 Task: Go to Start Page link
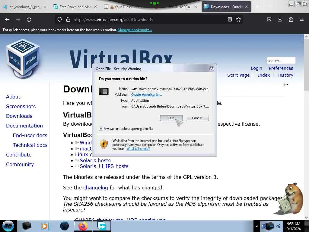pyautogui.click(x=238, y=75)
